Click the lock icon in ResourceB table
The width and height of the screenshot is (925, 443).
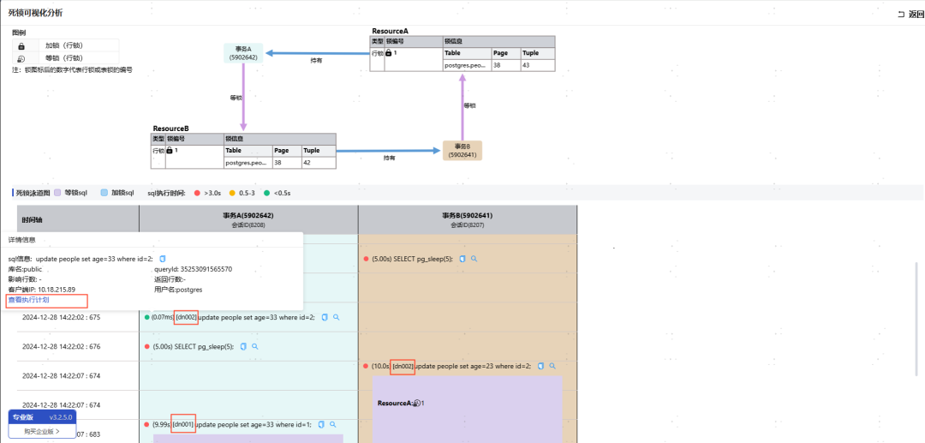[x=170, y=151]
